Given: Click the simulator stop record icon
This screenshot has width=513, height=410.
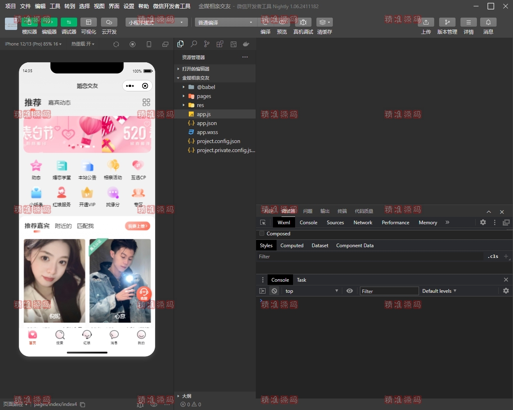Looking at the screenshot, I should pos(133,44).
